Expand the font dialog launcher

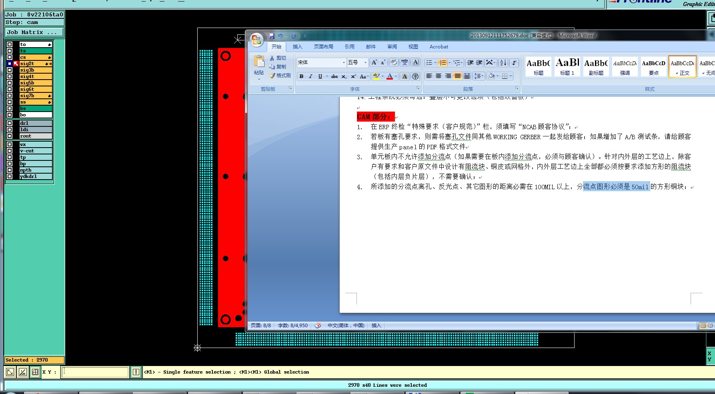tap(418, 88)
